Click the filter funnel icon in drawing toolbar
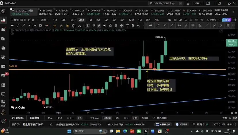Viewport: 238px width, 135px height. click(x=127, y=26)
